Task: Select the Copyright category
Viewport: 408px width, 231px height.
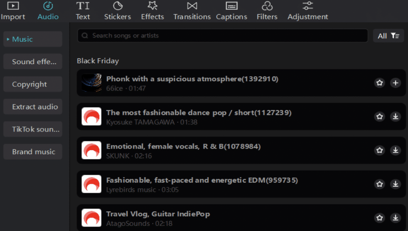Action: (x=33, y=84)
